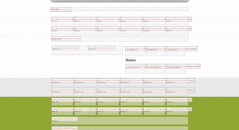The image size is (239, 130).
Task: Click the footer-2 module position bar
Action: pyautogui.click(x=119, y=128)
